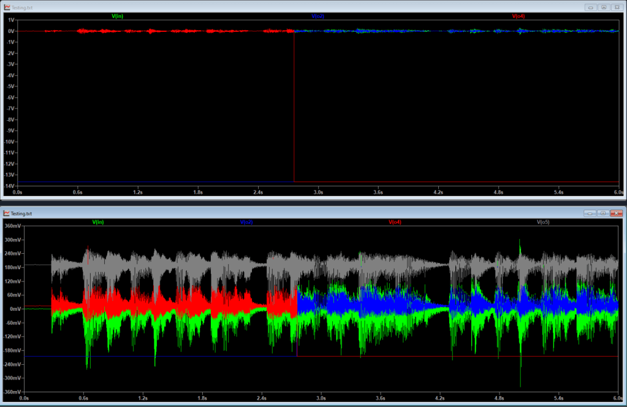Click the gray V(o5) label in bottom plot

point(543,222)
